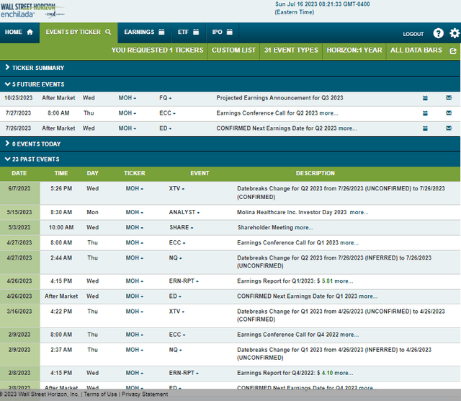The height and width of the screenshot is (401, 461).
Task: Email the 10/25/2023 projected earnings event
Action: pyautogui.click(x=449, y=98)
